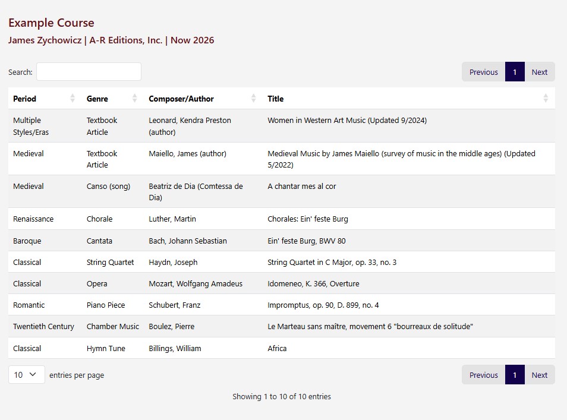567x420 pixels.
Task: Click the Title column sort arrows icon
Action: click(546, 99)
